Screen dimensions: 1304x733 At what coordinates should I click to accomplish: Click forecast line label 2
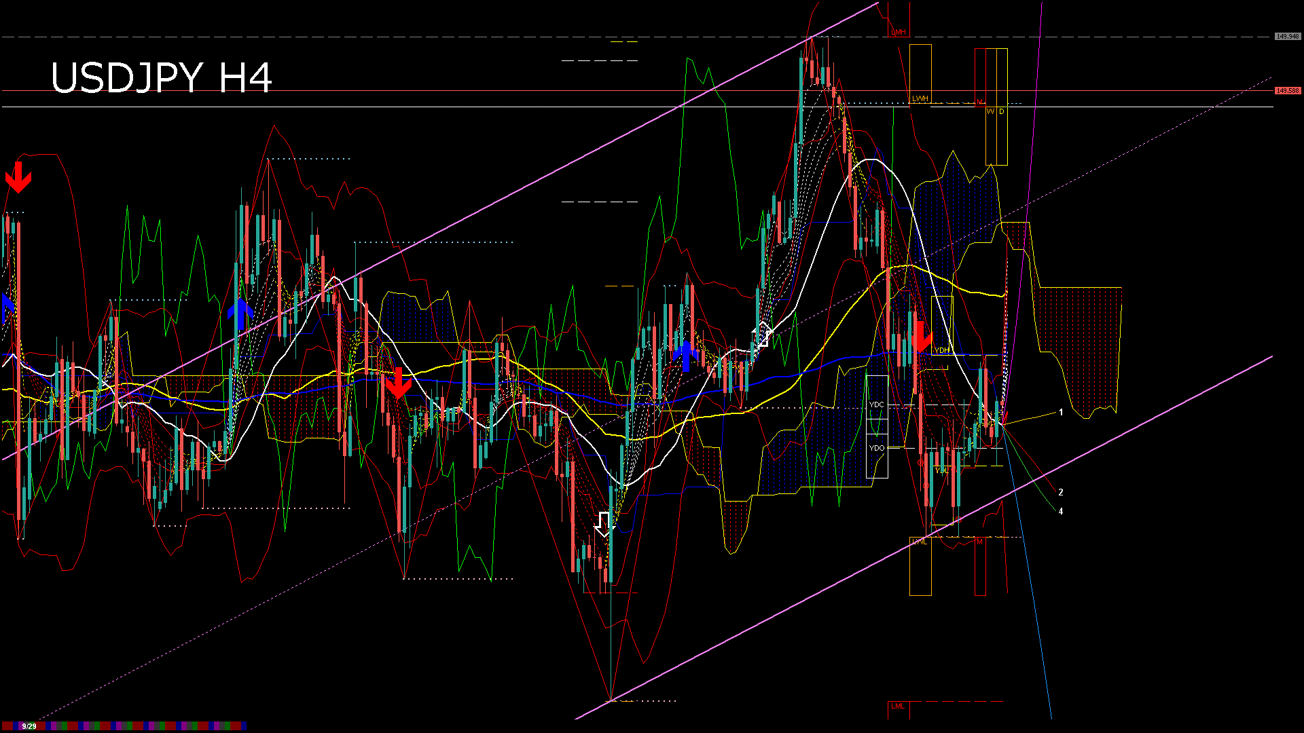click(1061, 493)
